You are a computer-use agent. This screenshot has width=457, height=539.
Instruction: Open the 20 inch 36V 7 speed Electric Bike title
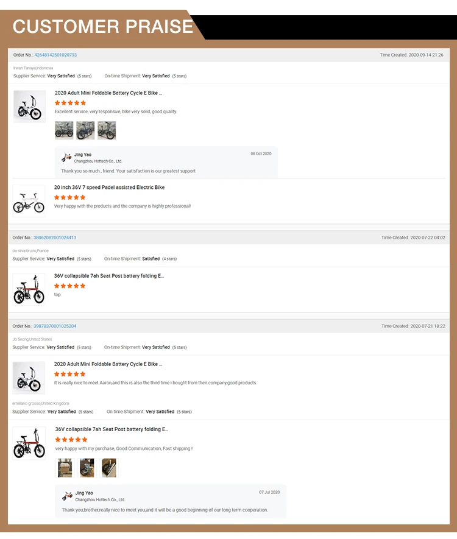(x=109, y=188)
